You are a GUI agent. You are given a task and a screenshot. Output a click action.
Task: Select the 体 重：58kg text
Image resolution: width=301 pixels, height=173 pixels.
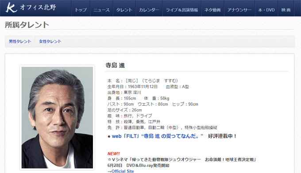(x=157, y=98)
